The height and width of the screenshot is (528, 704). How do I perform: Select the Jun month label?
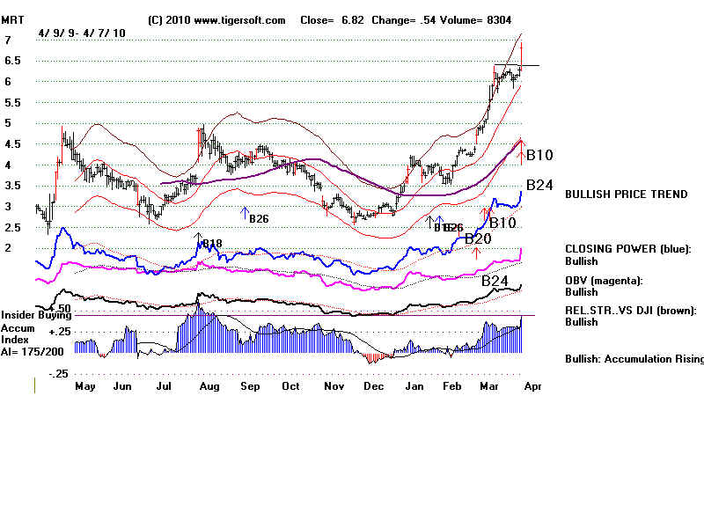pyautogui.click(x=122, y=386)
